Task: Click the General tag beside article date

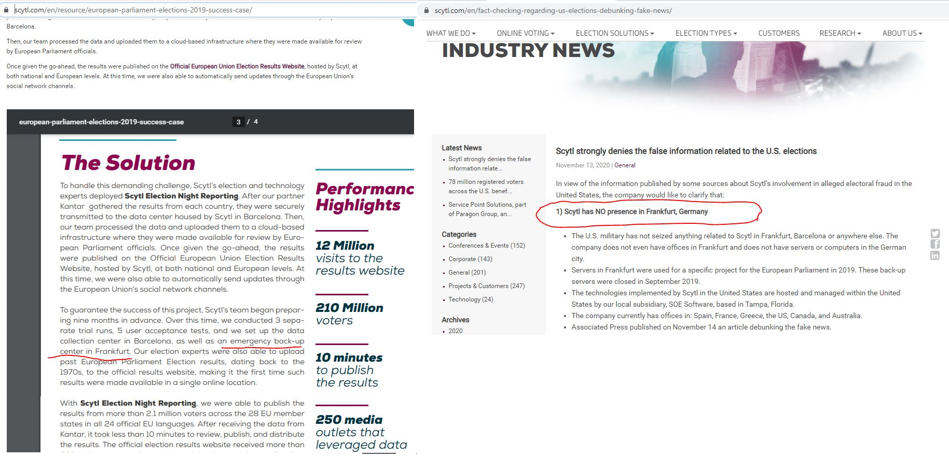Action: [x=625, y=165]
